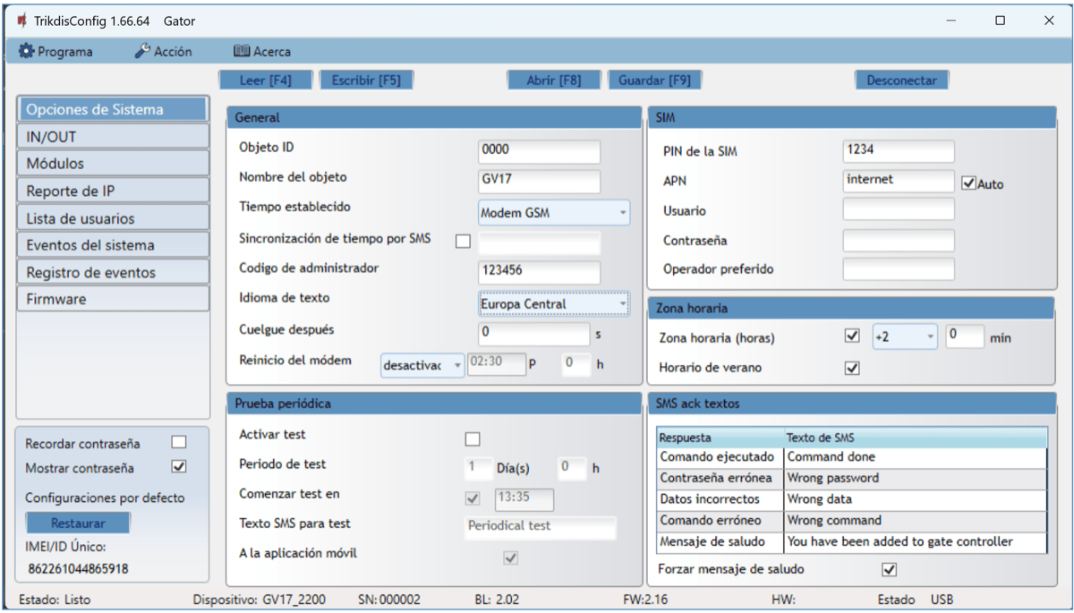Click the Restaurar defaults button
This screenshot has width=1074, height=613.
[x=78, y=523]
